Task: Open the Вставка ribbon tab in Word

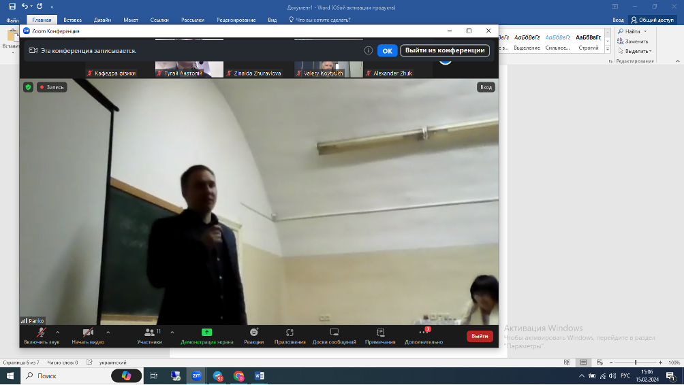Action: pyautogui.click(x=72, y=20)
